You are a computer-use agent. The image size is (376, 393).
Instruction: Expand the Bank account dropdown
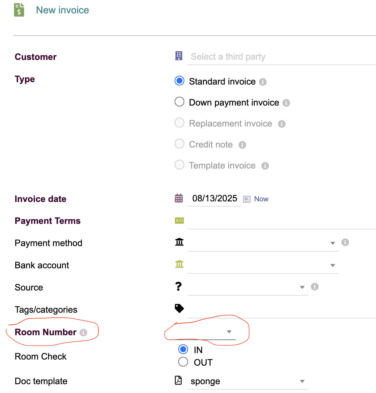[x=263, y=265]
